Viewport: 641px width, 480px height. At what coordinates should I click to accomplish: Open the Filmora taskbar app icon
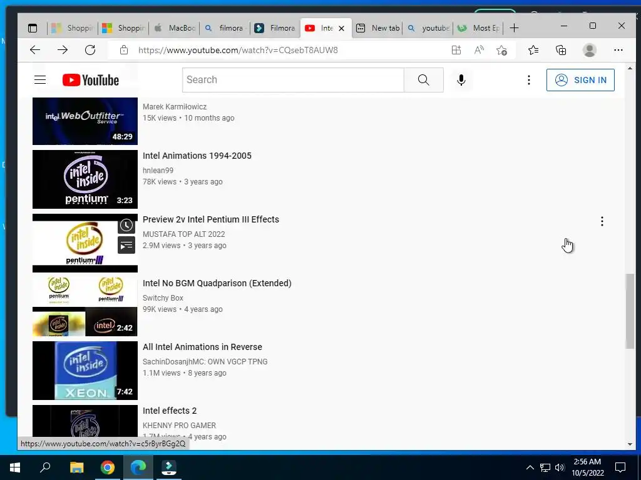169,467
